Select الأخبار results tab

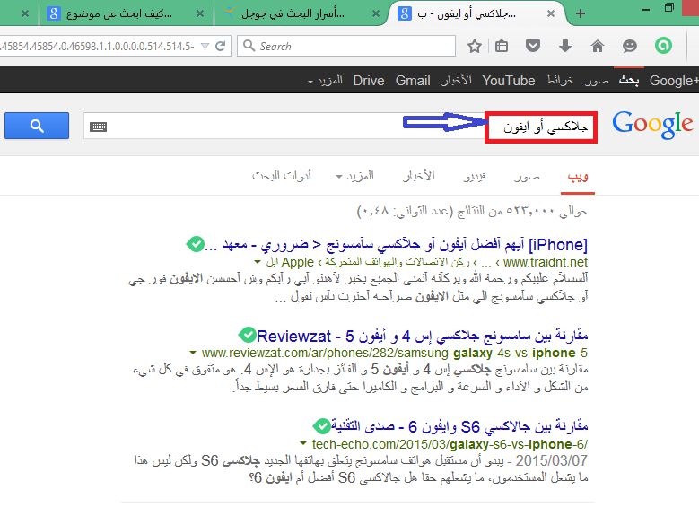(418, 176)
